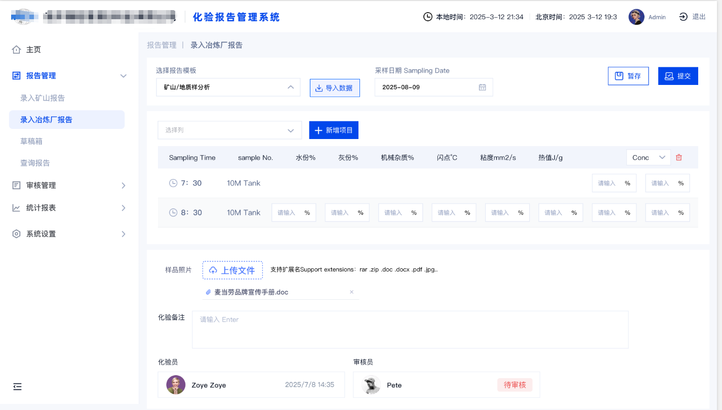Remove the 麦当劳品牌宣传手册.doc attachment

pyautogui.click(x=351, y=292)
